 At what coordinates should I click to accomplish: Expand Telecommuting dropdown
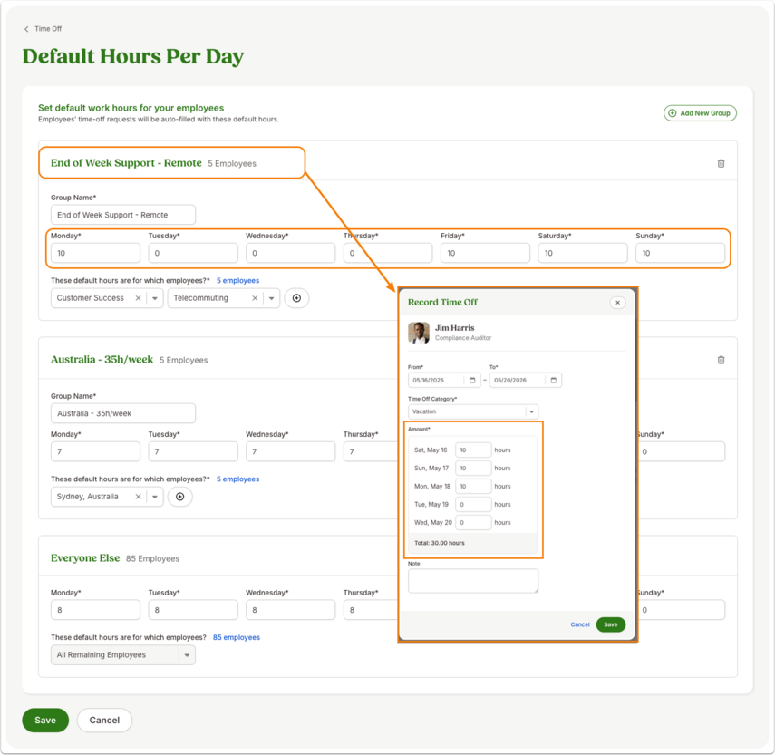(x=271, y=298)
